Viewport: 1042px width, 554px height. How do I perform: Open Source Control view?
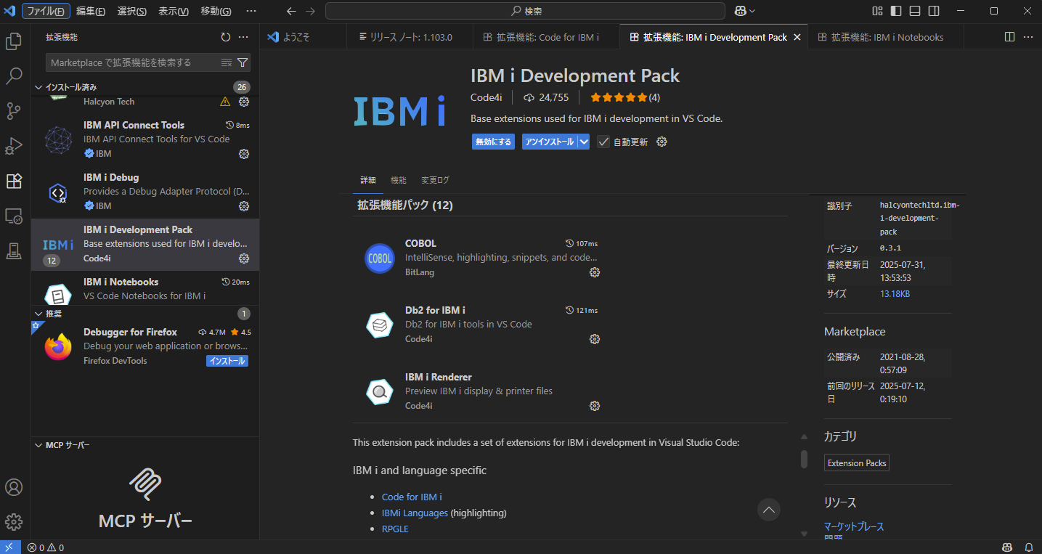click(x=14, y=110)
